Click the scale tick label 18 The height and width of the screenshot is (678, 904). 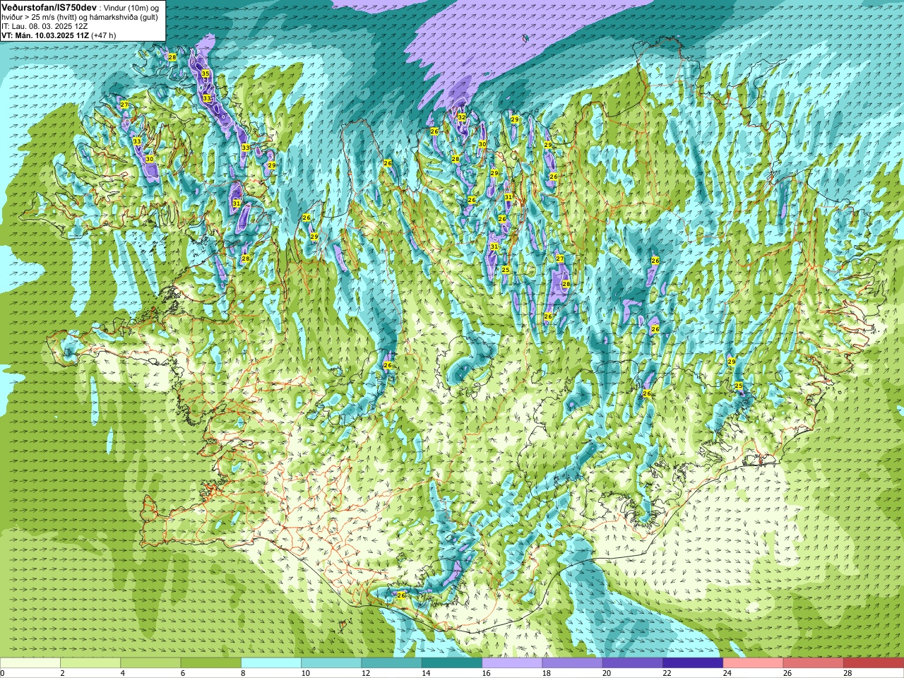[547, 673]
